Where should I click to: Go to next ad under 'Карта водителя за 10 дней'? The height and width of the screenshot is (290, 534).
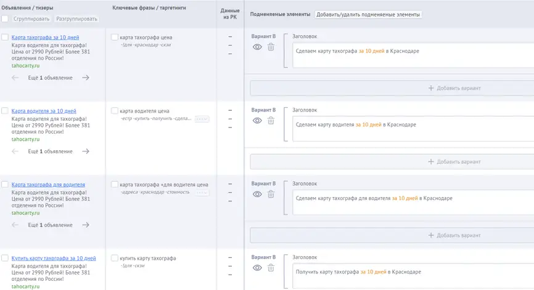86,151
